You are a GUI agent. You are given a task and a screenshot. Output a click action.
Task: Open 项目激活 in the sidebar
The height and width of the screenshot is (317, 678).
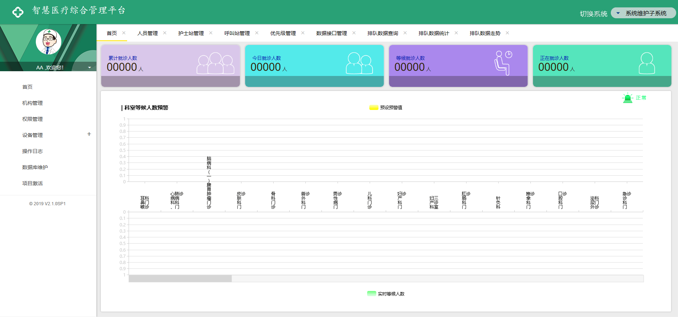pyautogui.click(x=33, y=183)
